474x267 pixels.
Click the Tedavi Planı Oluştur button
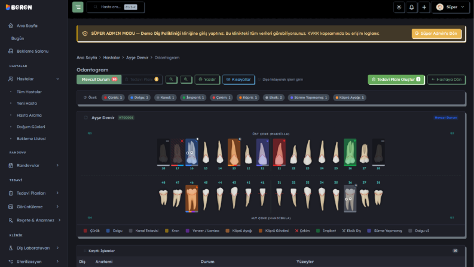[396, 79]
